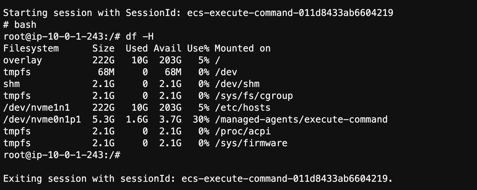Click the '/dev/nvme1n1' filesystem entry
Viewport: 477px width, 190px height.
click(37, 108)
